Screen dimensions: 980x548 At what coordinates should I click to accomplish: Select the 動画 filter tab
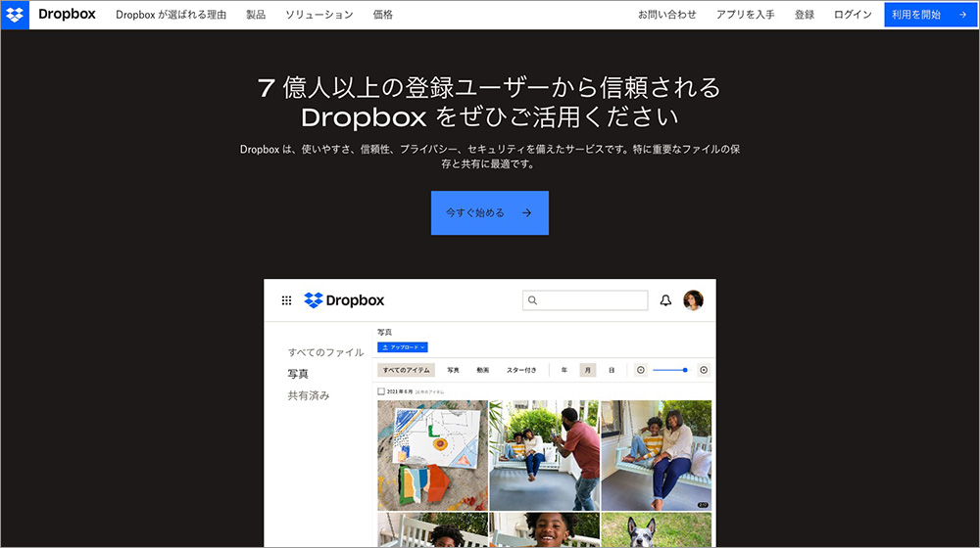(x=483, y=370)
